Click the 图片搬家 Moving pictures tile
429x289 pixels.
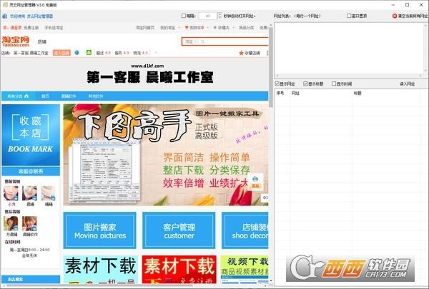(100, 230)
